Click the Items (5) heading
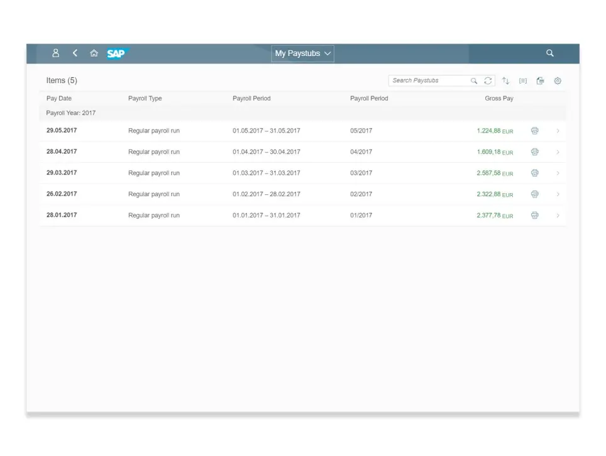Image resolution: width=606 pixels, height=456 pixels. pos(62,81)
